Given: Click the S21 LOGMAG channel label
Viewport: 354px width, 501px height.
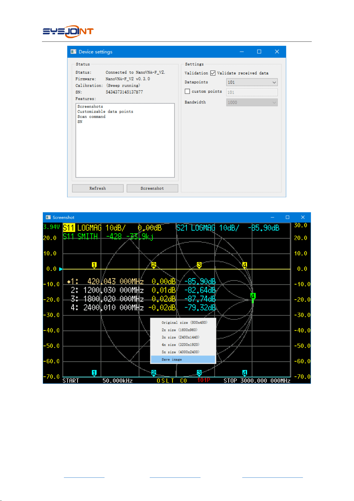Looking at the screenshot, I should [196, 228].
